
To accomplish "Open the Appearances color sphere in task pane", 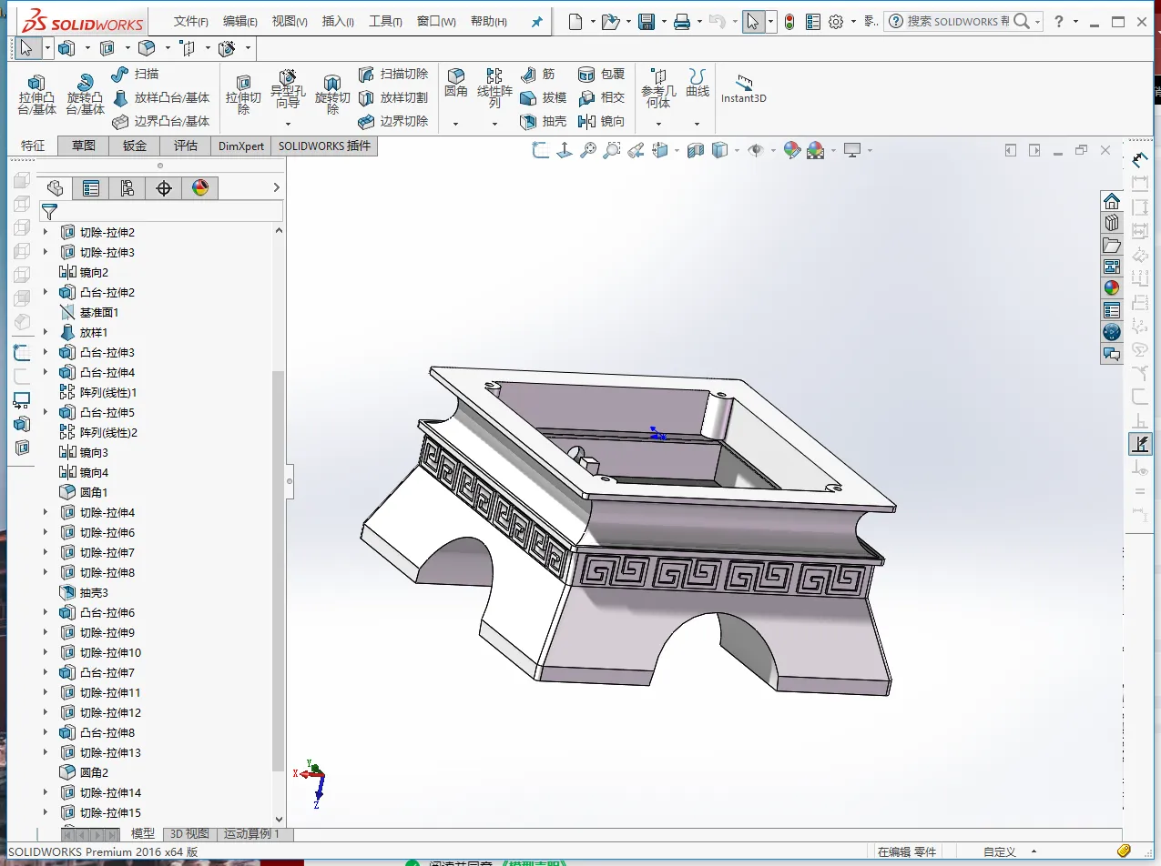I will (1112, 287).
